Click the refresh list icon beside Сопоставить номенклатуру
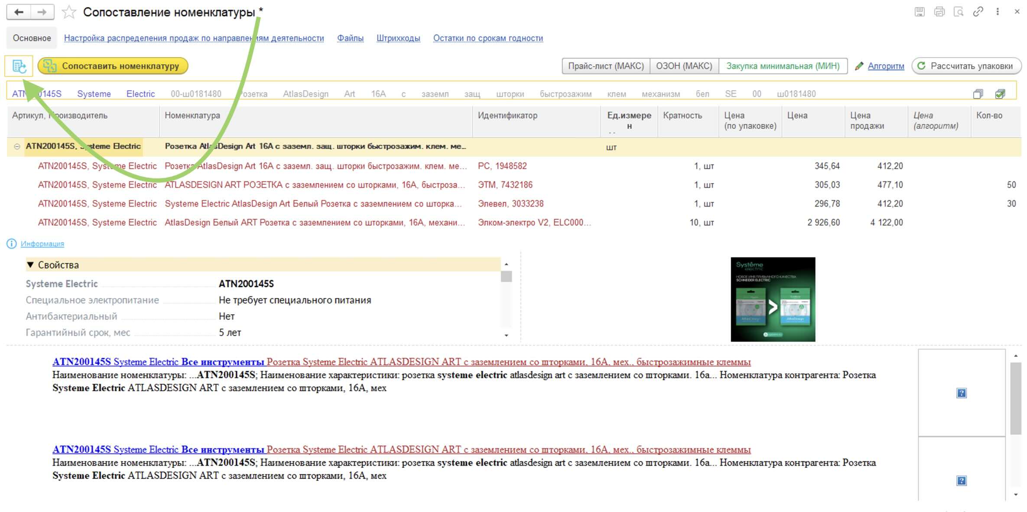This screenshot has width=1027, height=512. [19, 66]
